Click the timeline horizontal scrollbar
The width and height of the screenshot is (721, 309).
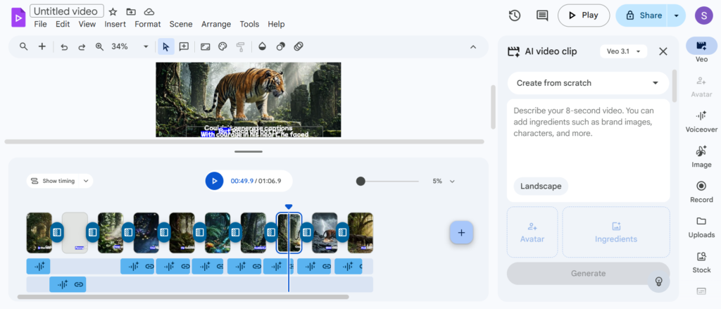point(183,297)
